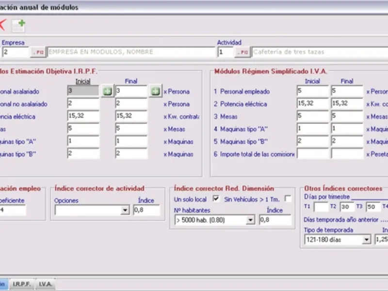
Task: Click the activity Índice field showing 0,8
Action: pos(147,210)
